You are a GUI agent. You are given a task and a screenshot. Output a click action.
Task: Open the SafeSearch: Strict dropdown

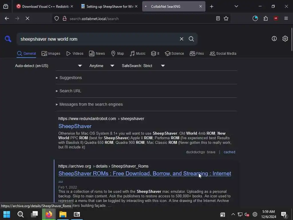click(x=143, y=66)
